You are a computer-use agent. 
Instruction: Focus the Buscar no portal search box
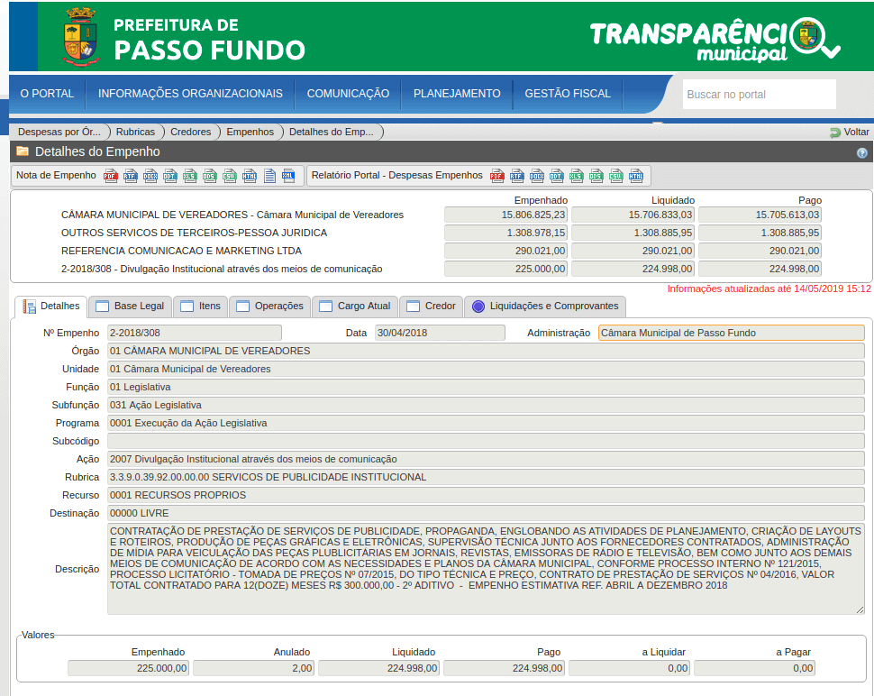pyautogui.click(x=760, y=95)
